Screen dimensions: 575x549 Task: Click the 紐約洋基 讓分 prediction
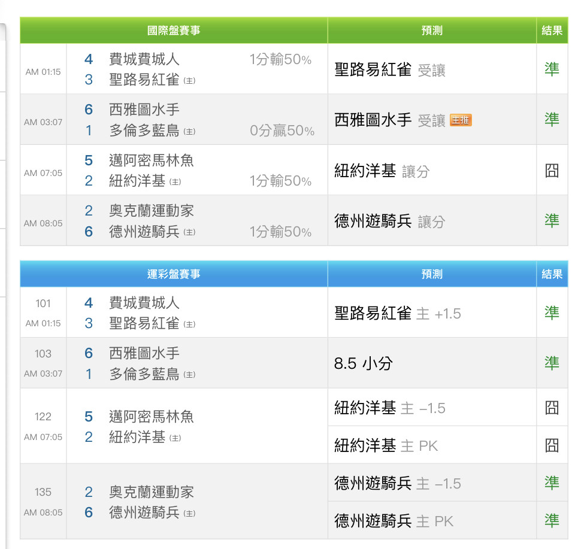coord(382,171)
